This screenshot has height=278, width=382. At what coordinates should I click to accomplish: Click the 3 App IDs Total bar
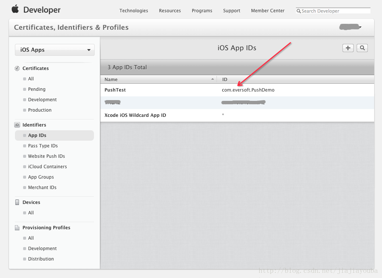point(237,67)
